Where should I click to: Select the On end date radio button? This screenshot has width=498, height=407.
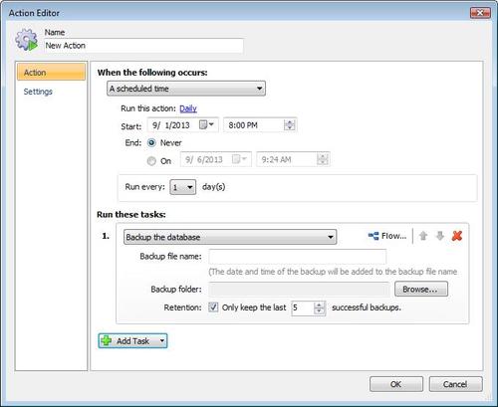tap(151, 161)
